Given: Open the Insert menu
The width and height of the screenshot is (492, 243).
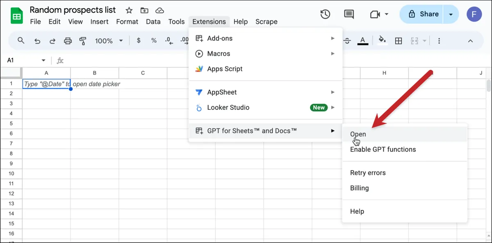Looking at the screenshot, I should pyautogui.click(x=100, y=22).
